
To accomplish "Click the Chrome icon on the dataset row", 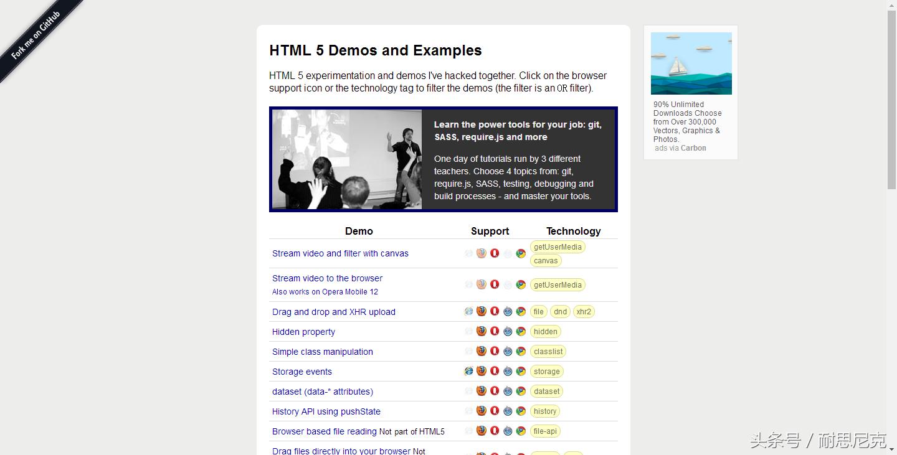I will (521, 390).
